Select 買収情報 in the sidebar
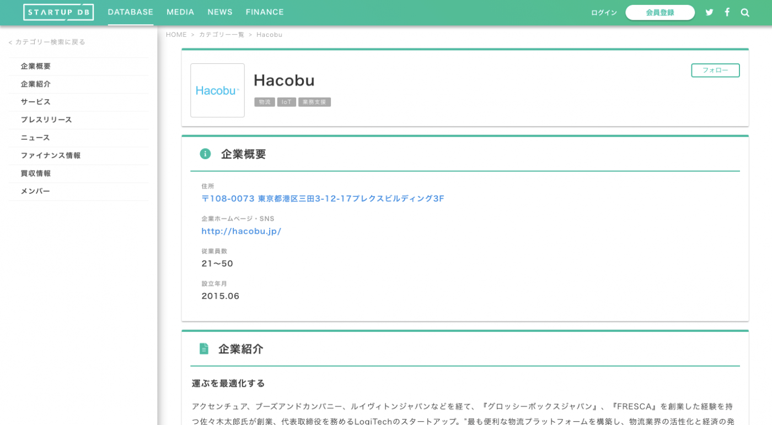Viewport: 772px width, 425px height. pos(78,173)
